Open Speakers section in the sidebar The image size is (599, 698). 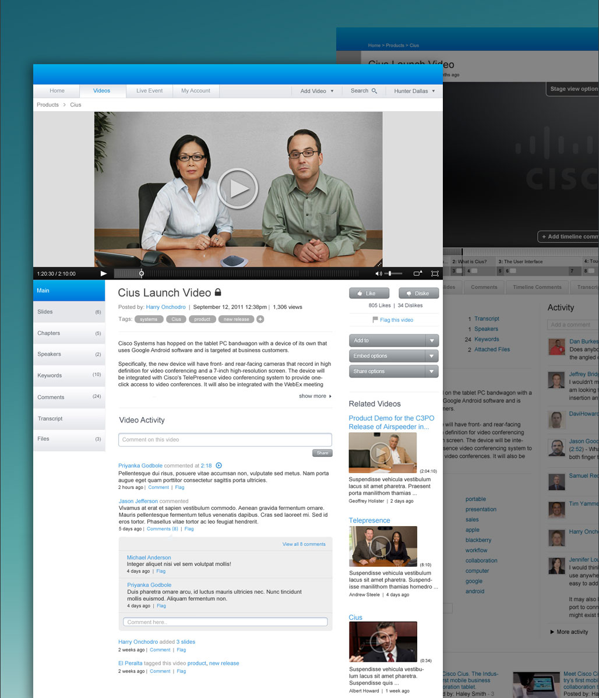69,354
